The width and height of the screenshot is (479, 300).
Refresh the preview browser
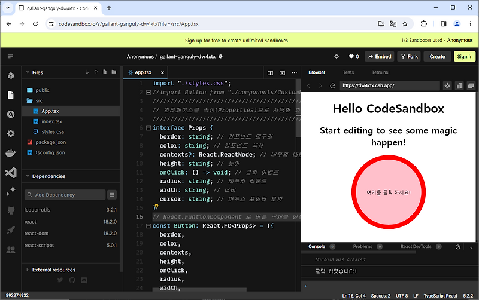coord(333,85)
